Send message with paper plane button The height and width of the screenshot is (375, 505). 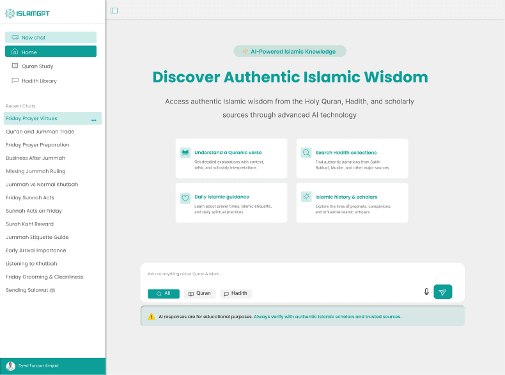(x=443, y=291)
